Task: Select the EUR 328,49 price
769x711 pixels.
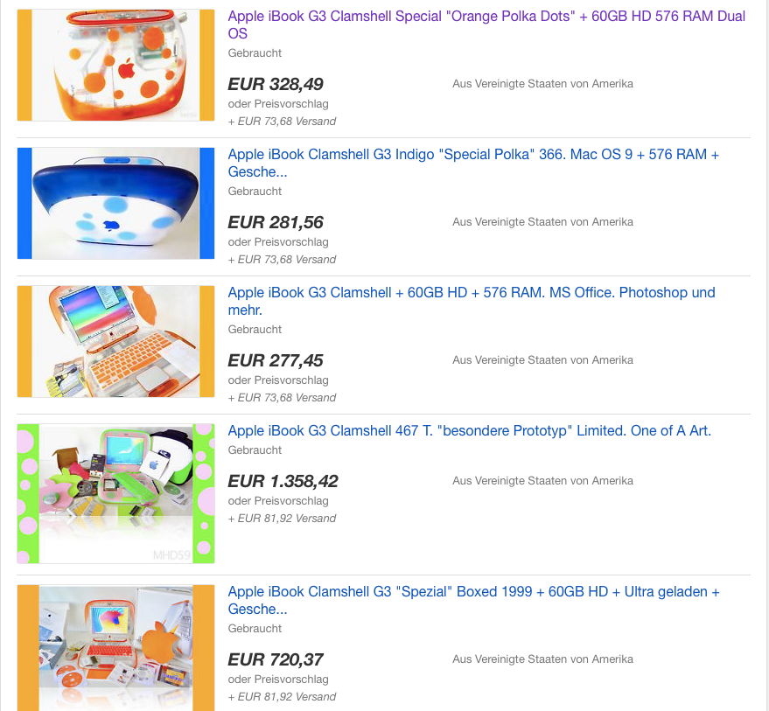Action: (276, 84)
